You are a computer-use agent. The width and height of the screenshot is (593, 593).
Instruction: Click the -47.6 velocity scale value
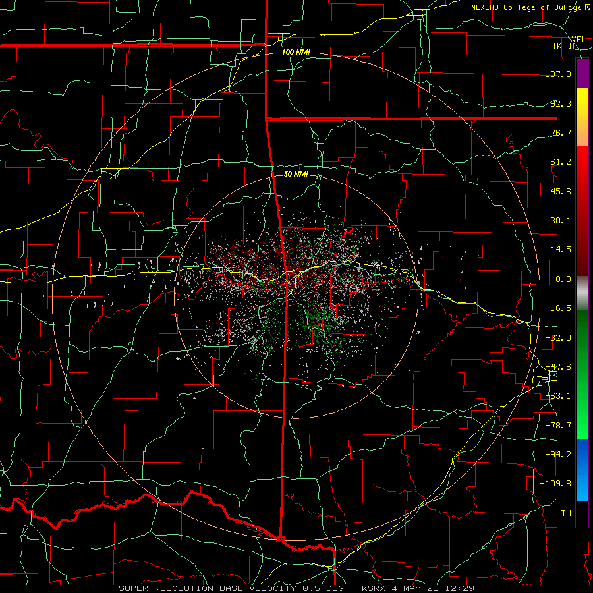558,367
